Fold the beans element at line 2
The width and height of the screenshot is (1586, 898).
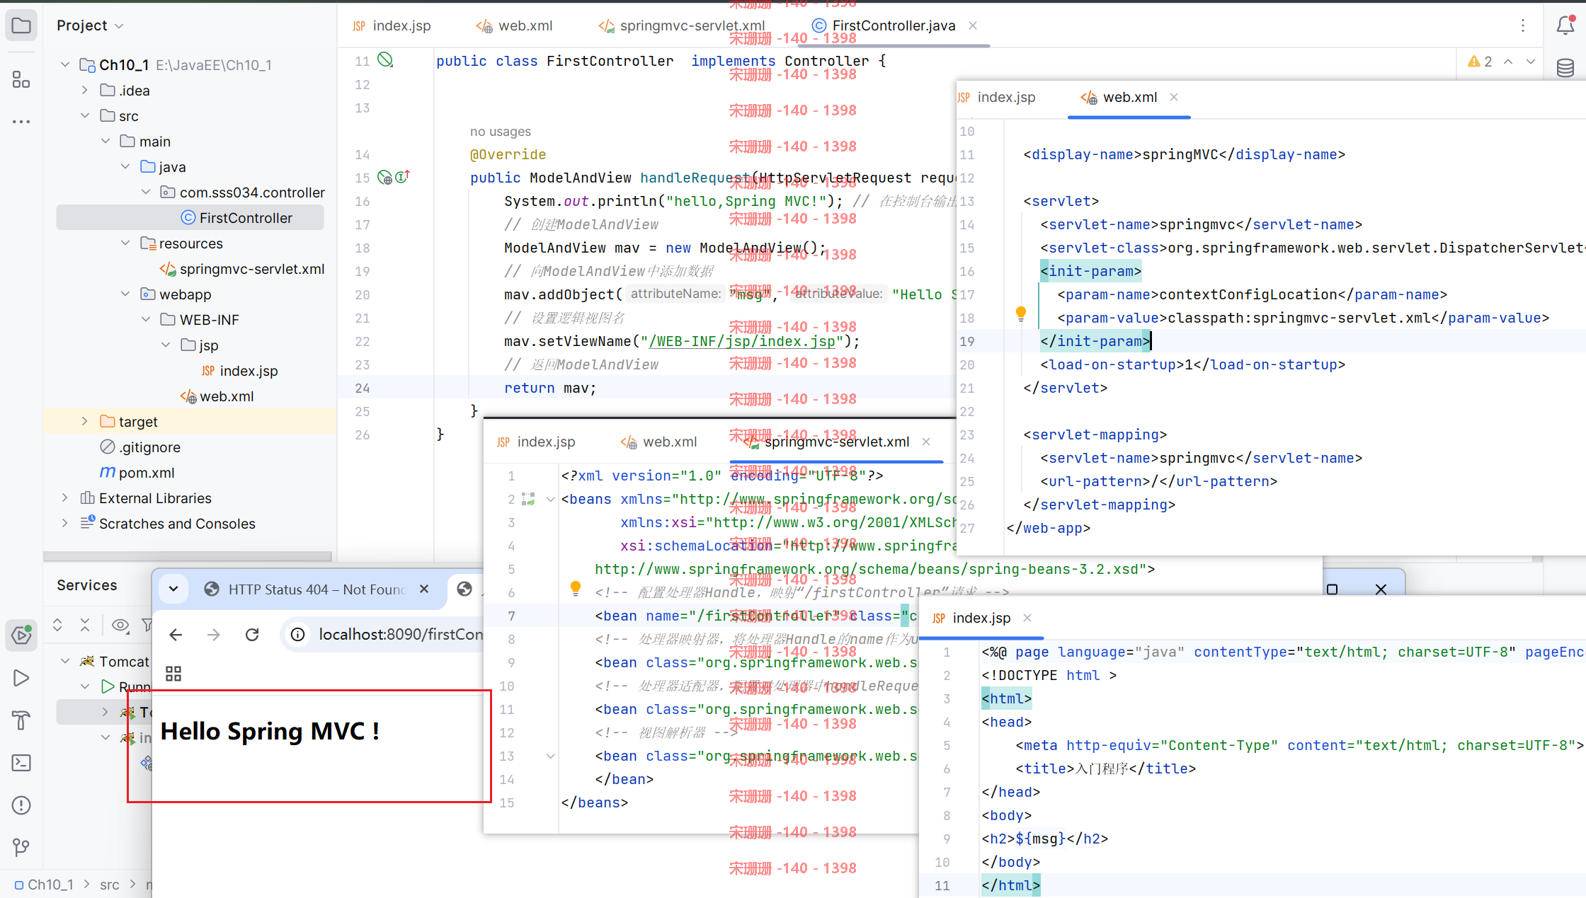coord(551,499)
